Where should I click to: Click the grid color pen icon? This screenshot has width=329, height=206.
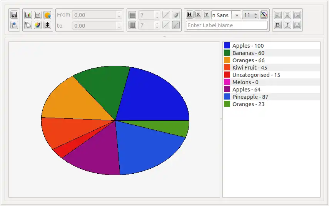pos(176,15)
